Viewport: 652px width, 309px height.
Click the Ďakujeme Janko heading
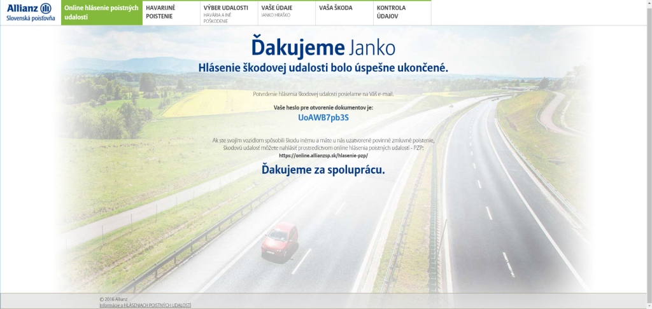point(323,48)
